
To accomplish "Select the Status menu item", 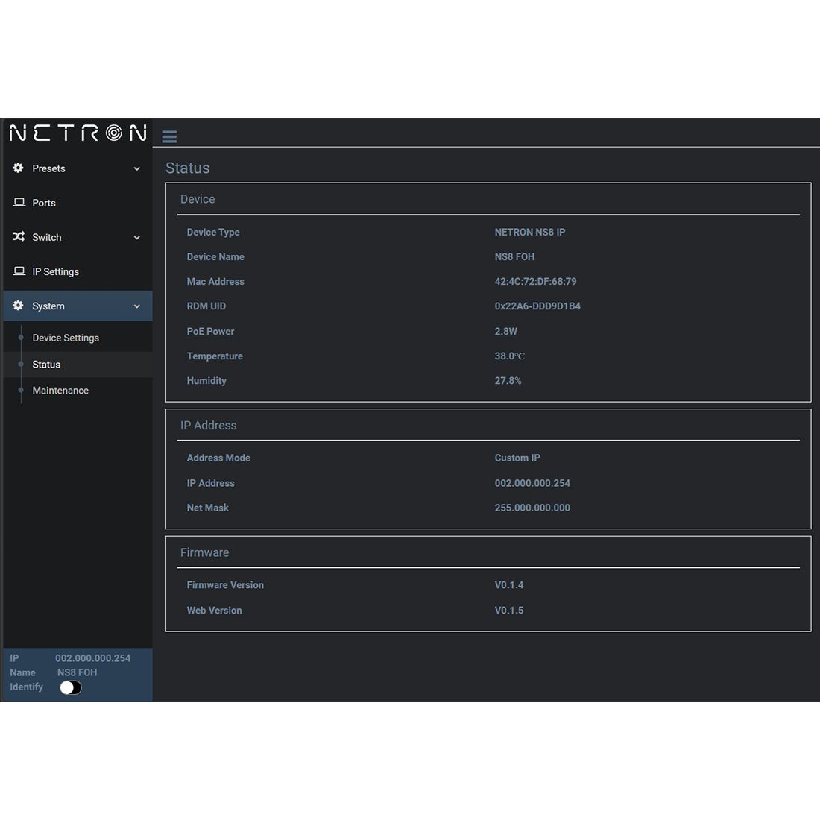I will tap(46, 365).
